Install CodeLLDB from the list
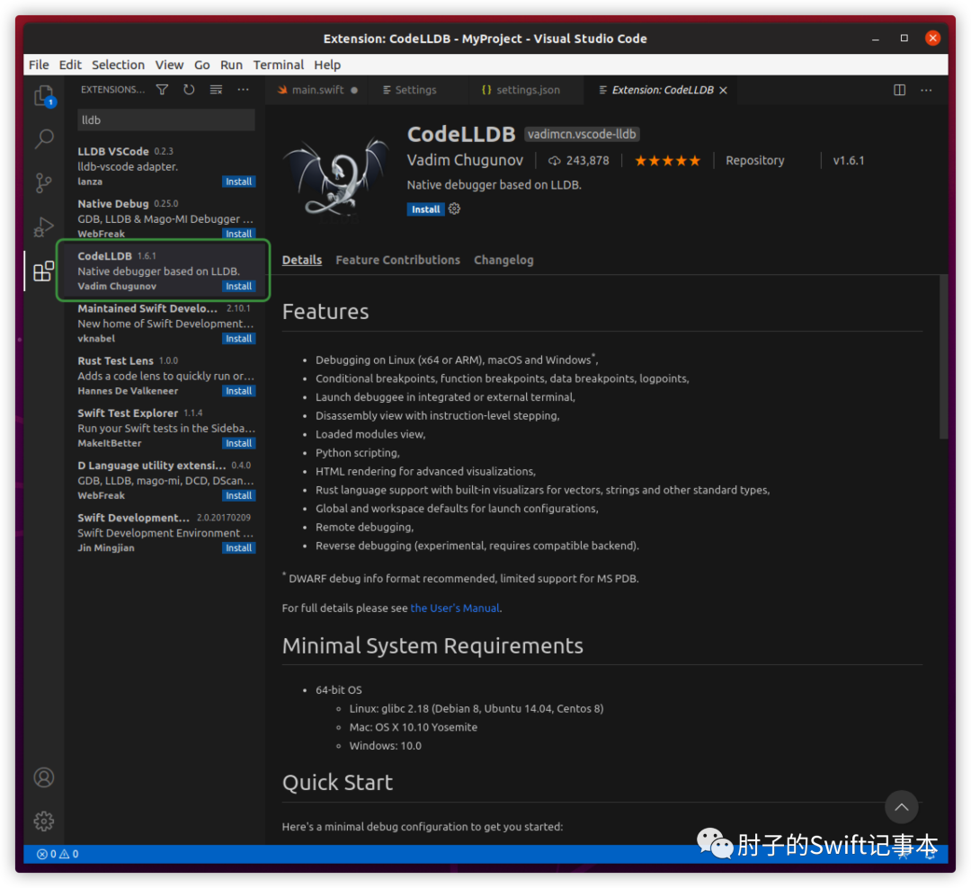This screenshot has width=971, height=888. tap(238, 286)
